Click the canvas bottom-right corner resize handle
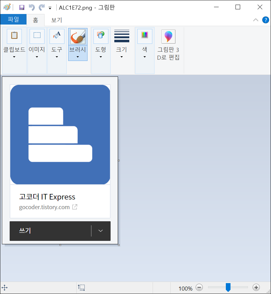This screenshot has width=271, height=294. pyautogui.click(x=119, y=245)
